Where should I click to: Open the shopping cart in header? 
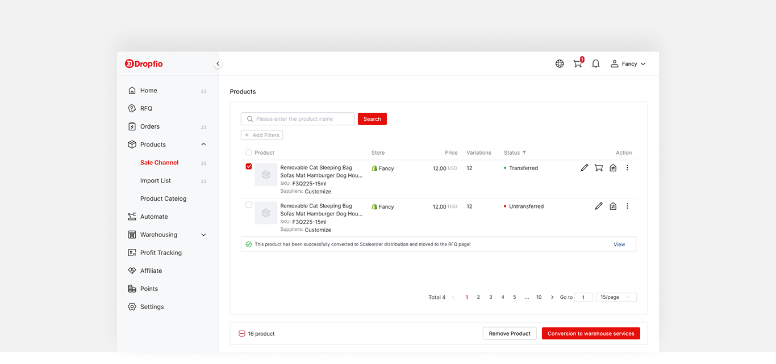click(578, 64)
